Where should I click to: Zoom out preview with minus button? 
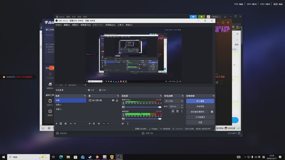click(x=56, y=85)
